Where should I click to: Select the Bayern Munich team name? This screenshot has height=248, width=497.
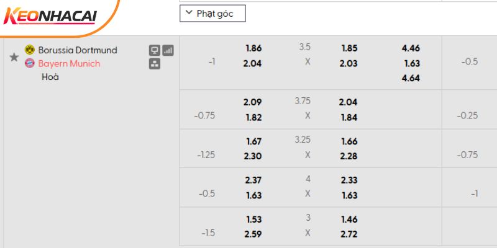click(69, 63)
